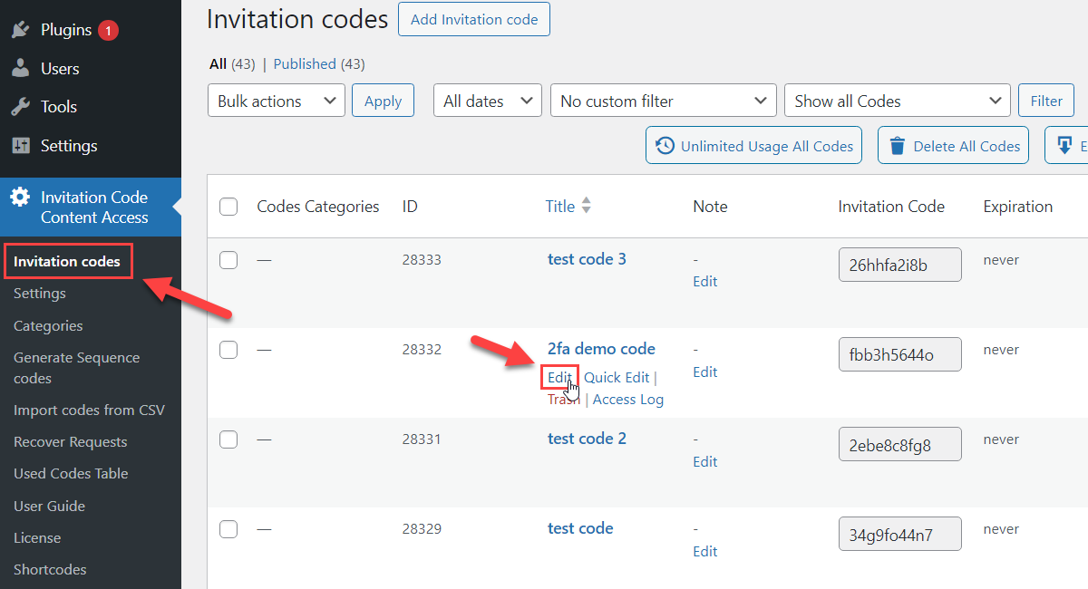Click the Plugins plug icon in sidebar

click(x=20, y=30)
